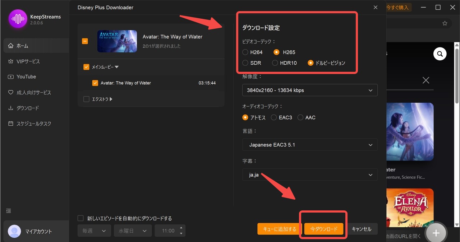The height and width of the screenshot is (242, 460).
Task: Open the ja,ja subtitle dropdown
Action: coord(310,175)
